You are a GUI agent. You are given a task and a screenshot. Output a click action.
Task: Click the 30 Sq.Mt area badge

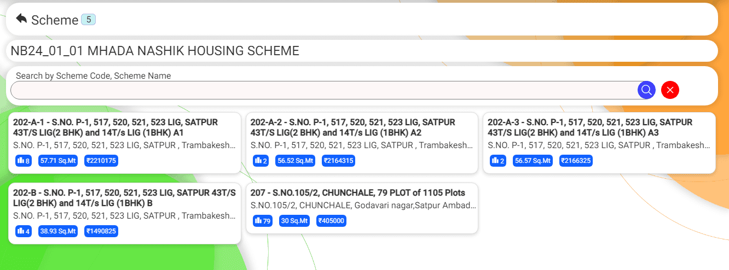[294, 221]
